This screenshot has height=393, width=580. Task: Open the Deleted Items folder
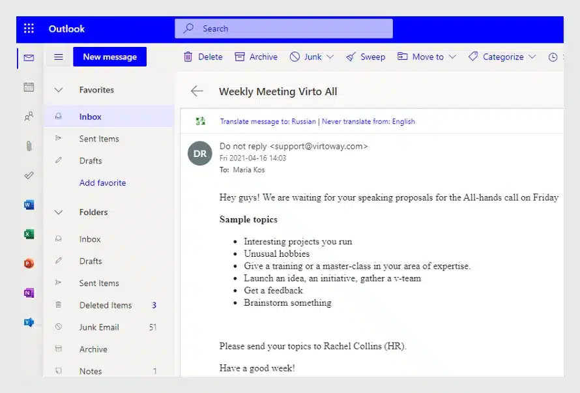(x=109, y=305)
